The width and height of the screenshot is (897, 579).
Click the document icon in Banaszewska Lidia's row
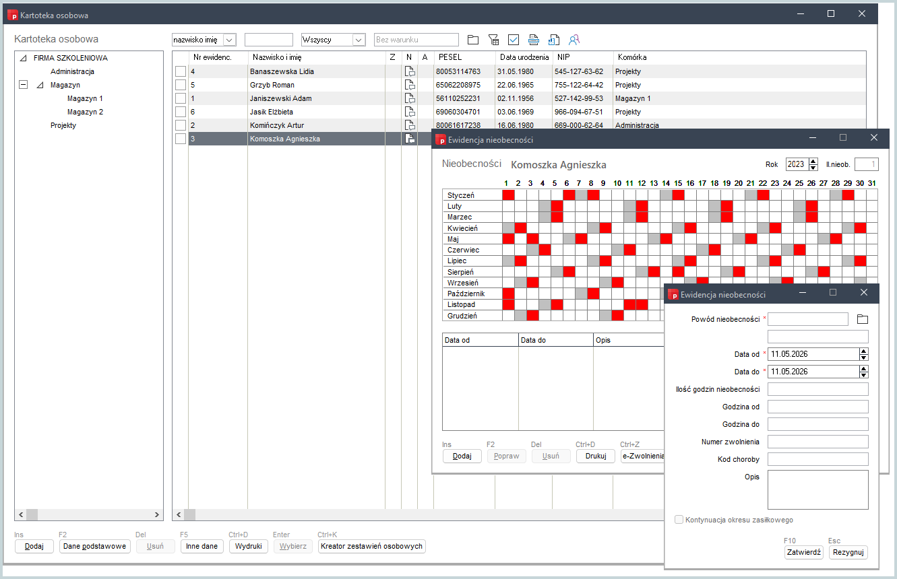409,71
